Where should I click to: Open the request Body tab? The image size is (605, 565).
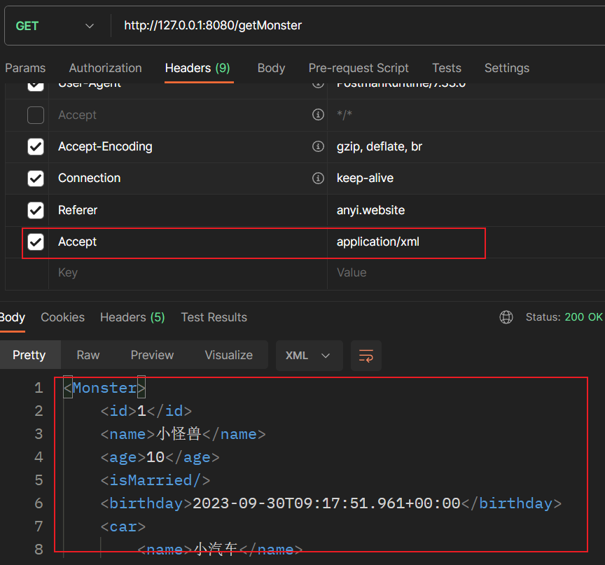click(x=271, y=68)
